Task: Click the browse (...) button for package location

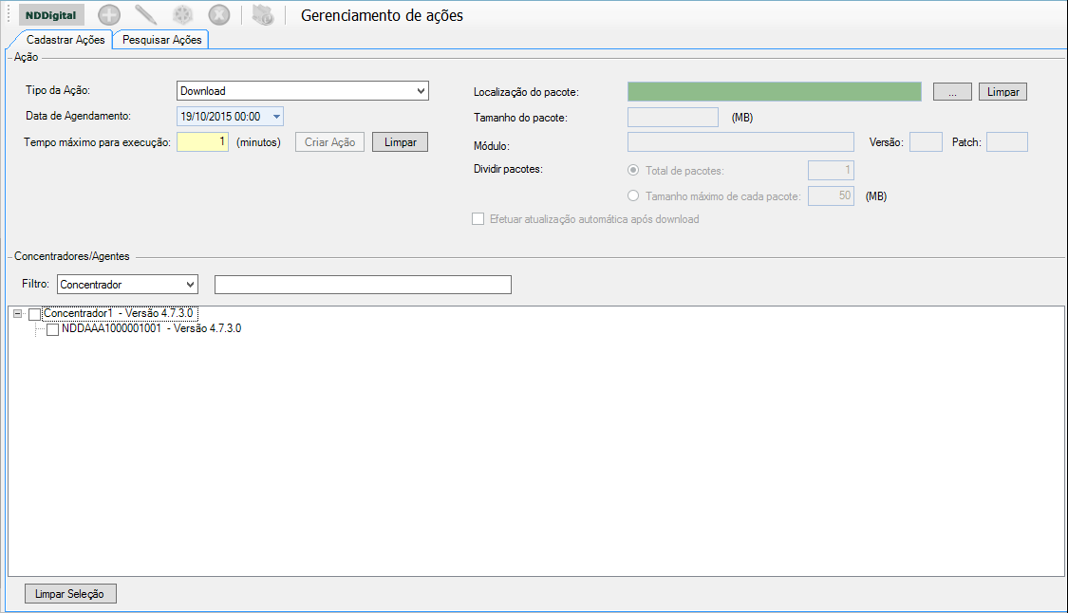Action: 952,92
